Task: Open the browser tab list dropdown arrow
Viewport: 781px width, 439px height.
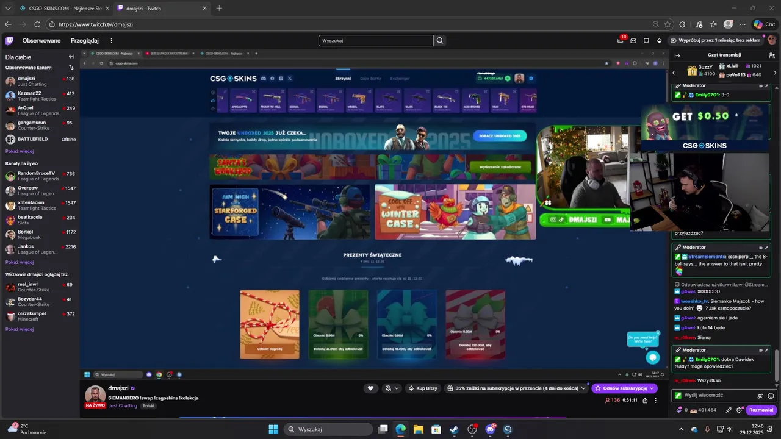Action: click(8, 8)
